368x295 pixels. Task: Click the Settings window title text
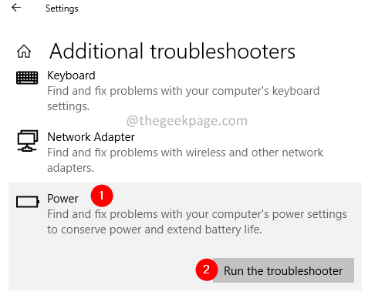(62, 8)
